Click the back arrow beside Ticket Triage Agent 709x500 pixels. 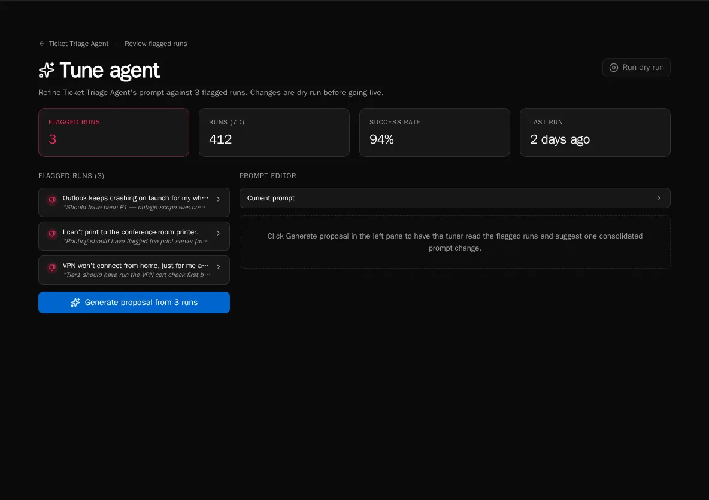[x=41, y=44]
